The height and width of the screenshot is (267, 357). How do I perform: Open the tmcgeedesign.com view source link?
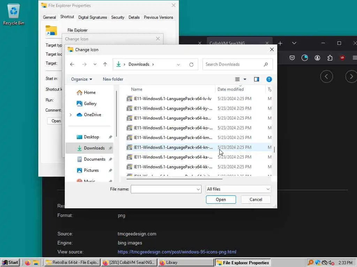pos(177,252)
